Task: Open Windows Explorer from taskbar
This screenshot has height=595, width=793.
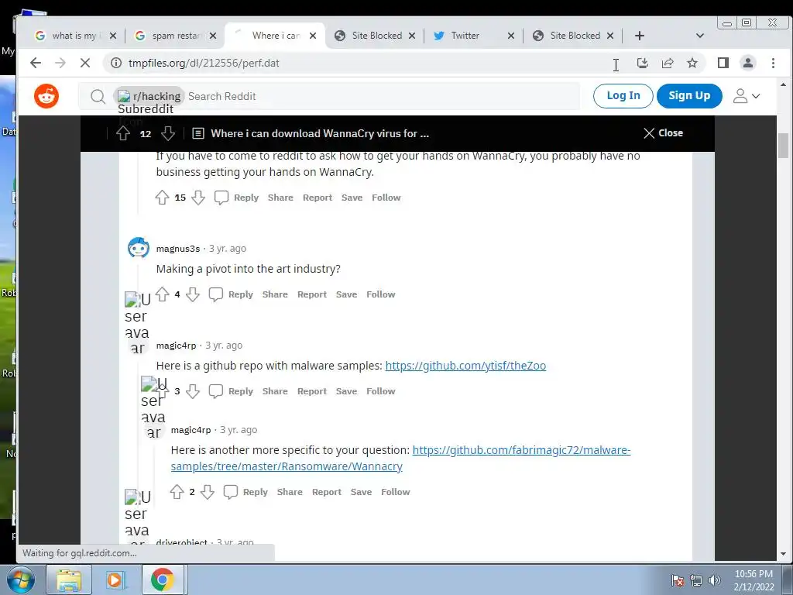Action: tap(68, 580)
